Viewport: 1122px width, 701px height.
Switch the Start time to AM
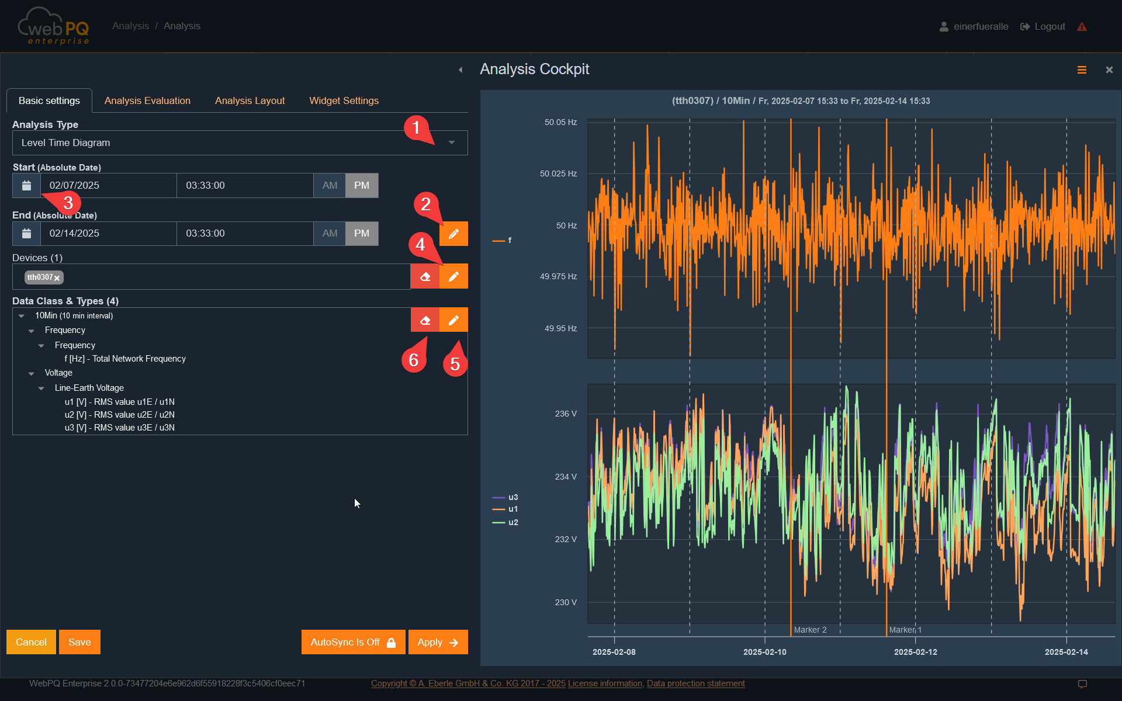(329, 185)
